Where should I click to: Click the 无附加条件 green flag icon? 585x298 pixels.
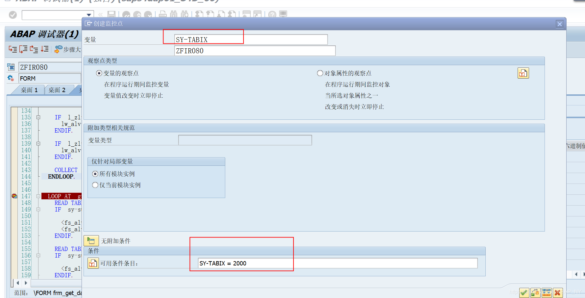(91, 241)
